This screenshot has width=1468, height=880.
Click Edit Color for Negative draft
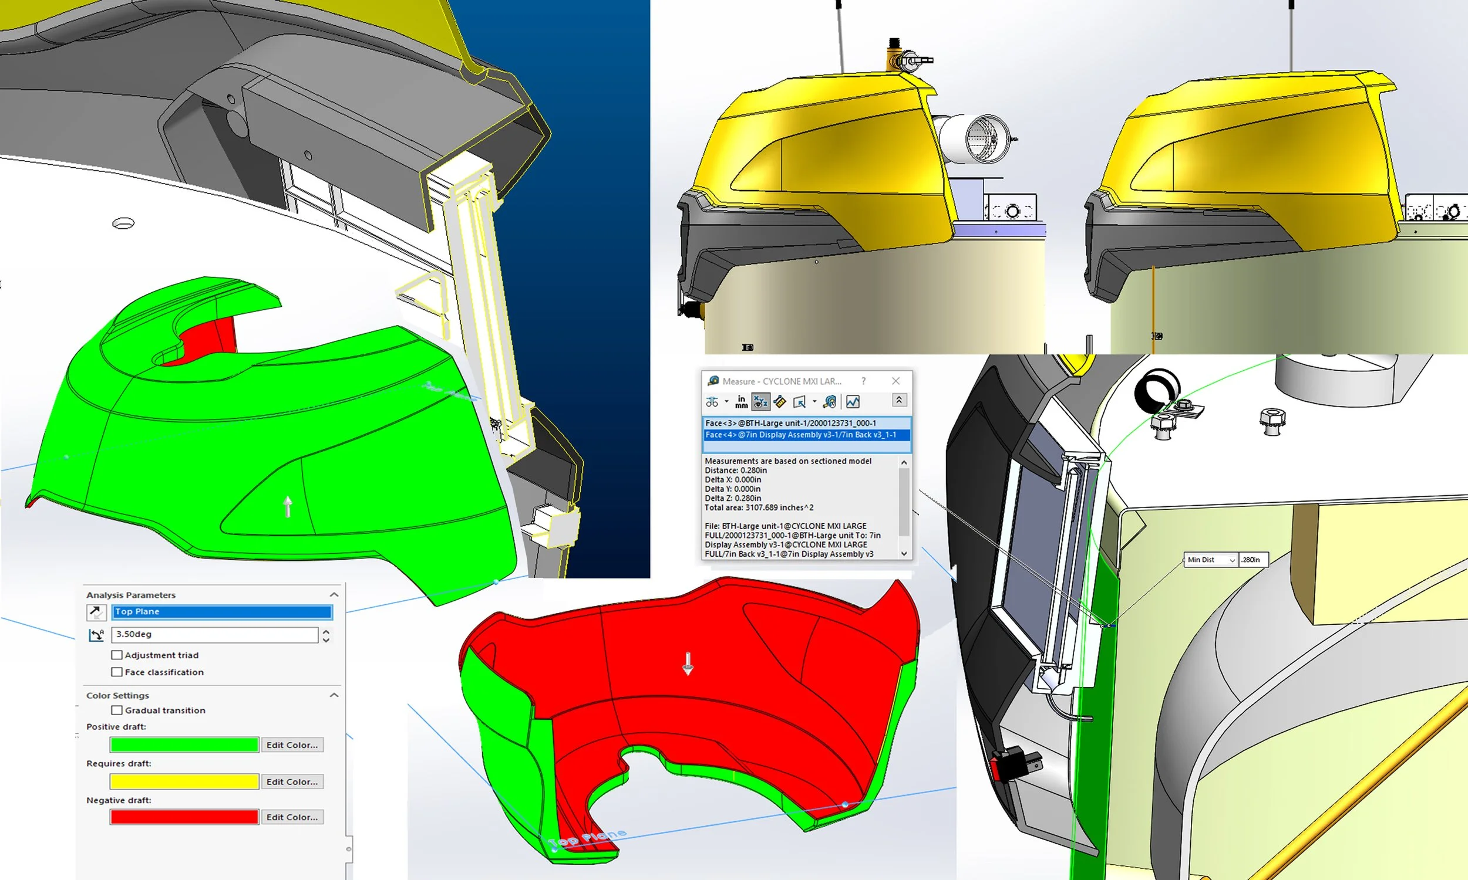point(291,817)
